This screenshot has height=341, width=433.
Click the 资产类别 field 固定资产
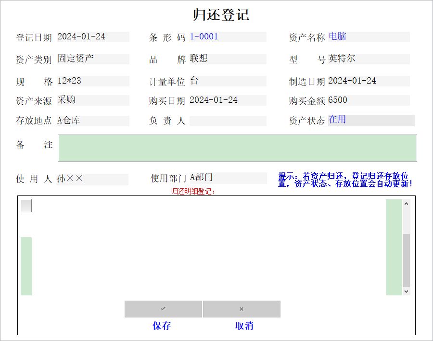tap(93, 59)
